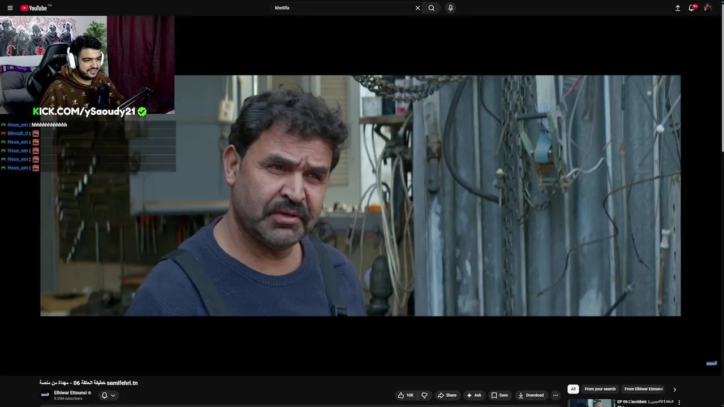This screenshot has height=407, width=724.
Task: Click chat username Mirou0_0
Action: [18, 133]
